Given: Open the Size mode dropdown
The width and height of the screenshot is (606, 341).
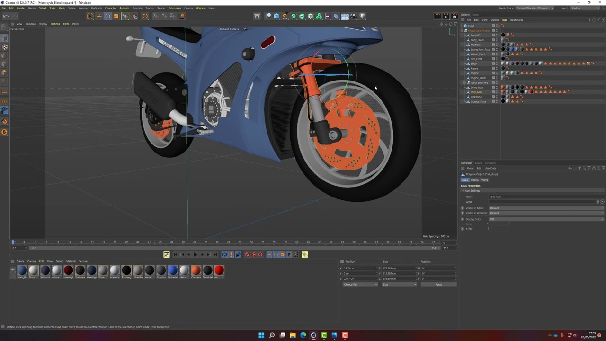Looking at the screenshot, I should tap(399, 284).
